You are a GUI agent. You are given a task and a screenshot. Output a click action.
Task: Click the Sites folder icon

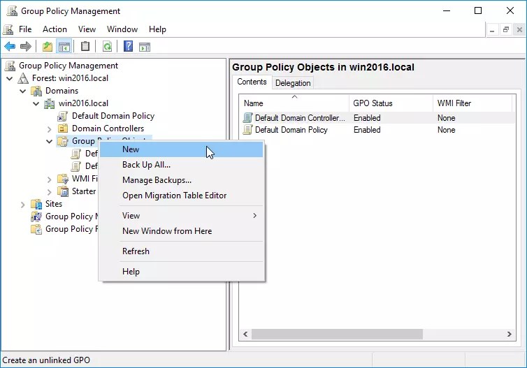(x=36, y=204)
